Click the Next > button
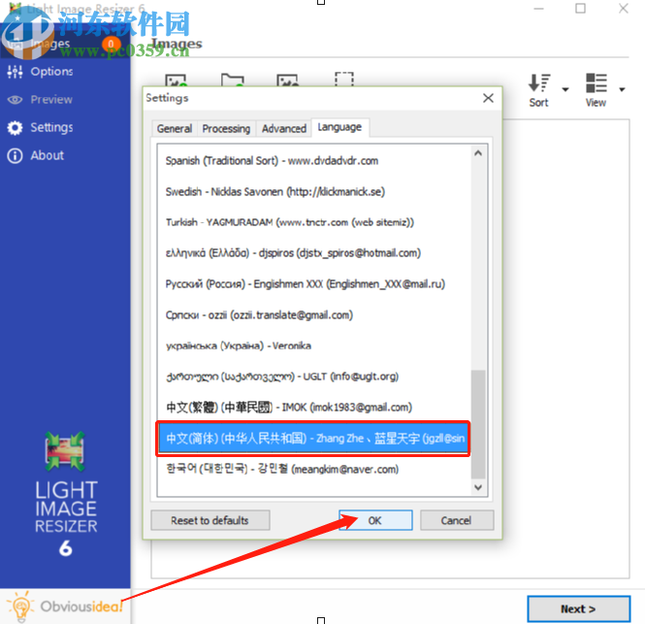645x624 pixels. pyautogui.click(x=579, y=608)
